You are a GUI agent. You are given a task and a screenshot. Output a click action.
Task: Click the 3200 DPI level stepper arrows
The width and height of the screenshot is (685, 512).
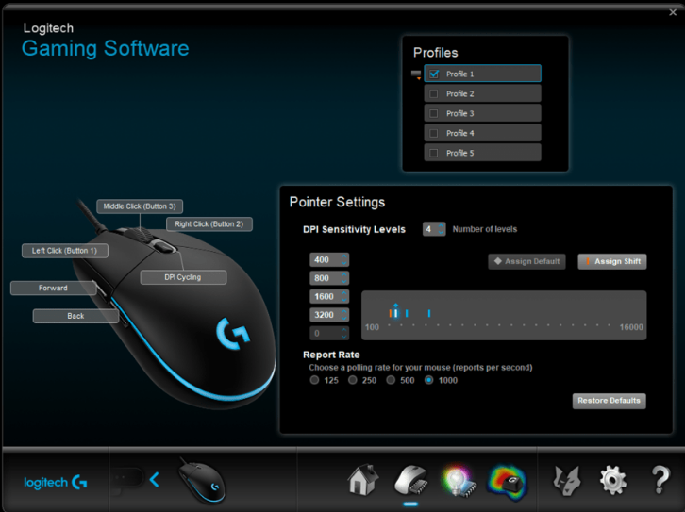[344, 315]
